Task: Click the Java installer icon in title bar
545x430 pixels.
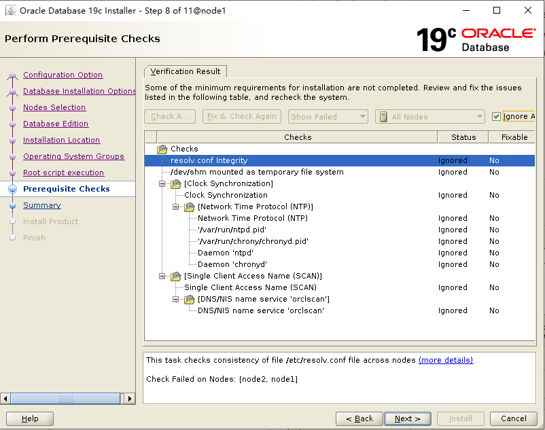Action: click(x=11, y=10)
